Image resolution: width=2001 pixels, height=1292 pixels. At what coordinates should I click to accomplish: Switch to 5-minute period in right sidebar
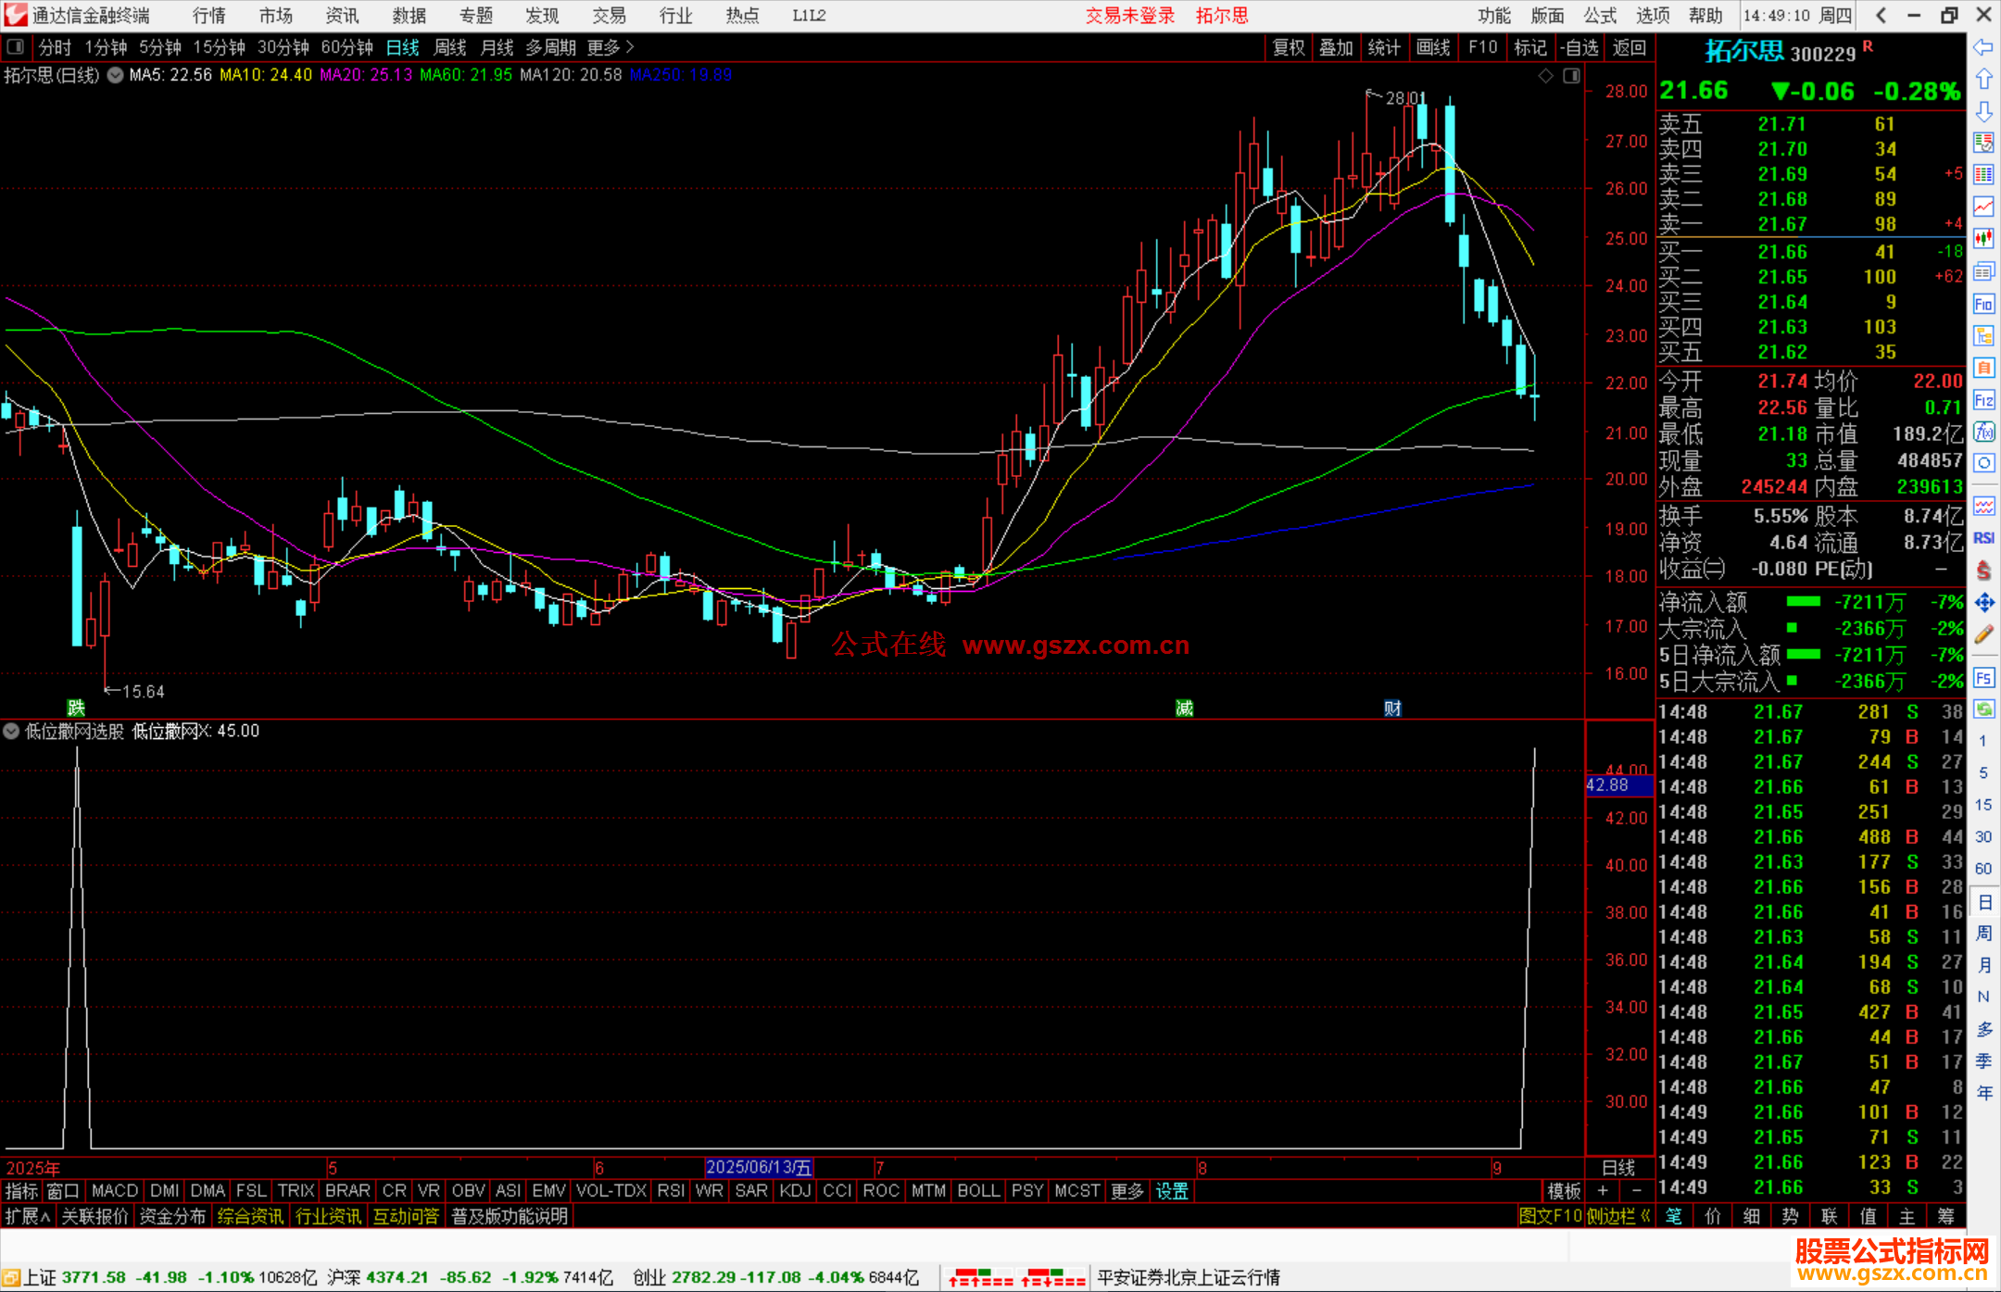[x=1983, y=772]
